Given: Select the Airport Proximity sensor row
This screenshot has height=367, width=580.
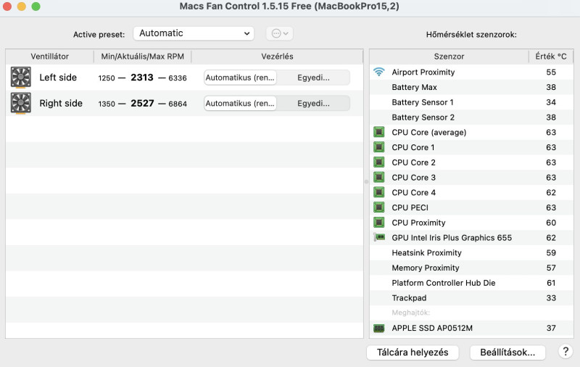Looking at the screenshot, I should coord(471,72).
